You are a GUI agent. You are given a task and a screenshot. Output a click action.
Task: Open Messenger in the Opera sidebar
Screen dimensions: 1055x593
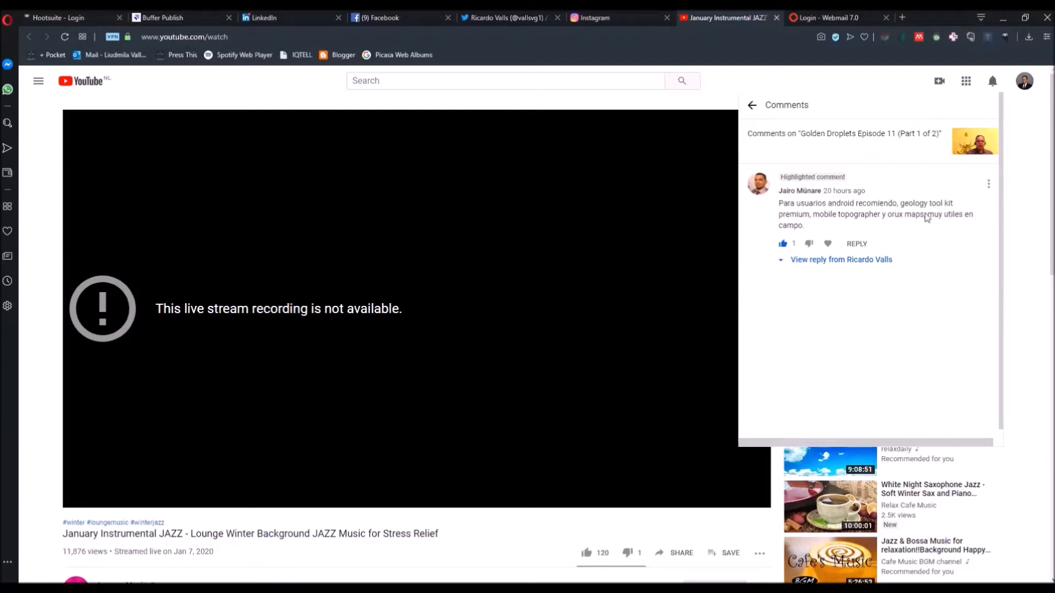8,65
